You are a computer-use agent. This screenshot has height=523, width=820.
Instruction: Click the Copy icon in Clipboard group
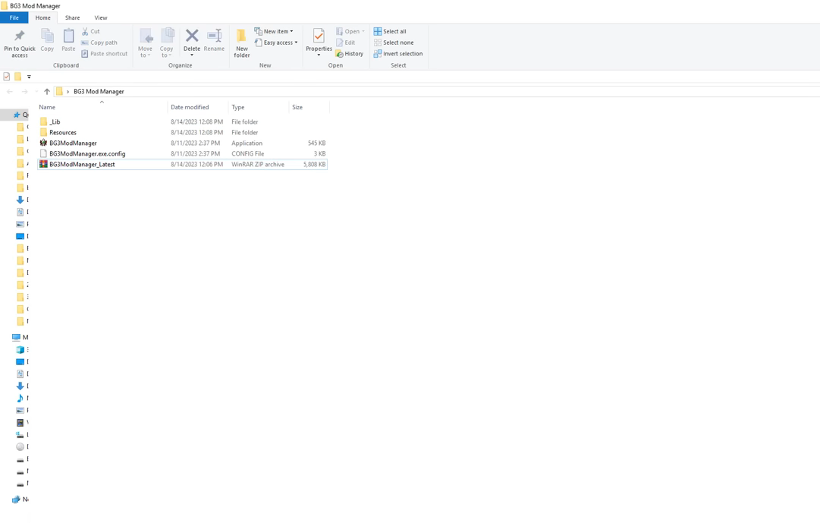pos(47,36)
